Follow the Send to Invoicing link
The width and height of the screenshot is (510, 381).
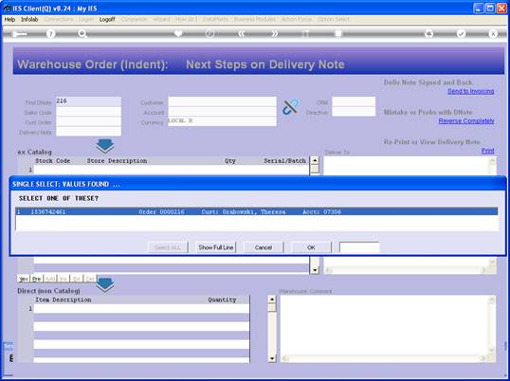tap(470, 91)
